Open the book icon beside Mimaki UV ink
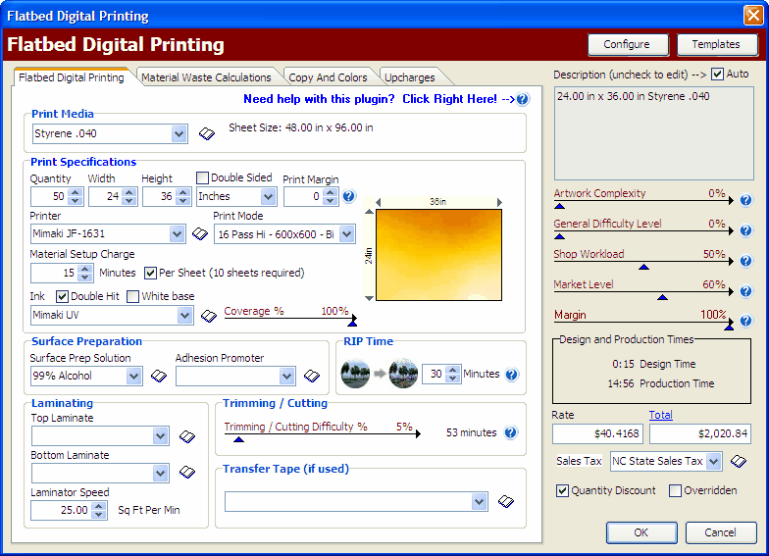The width and height of the screenshot is (769, 556). (x=208, y=316)
